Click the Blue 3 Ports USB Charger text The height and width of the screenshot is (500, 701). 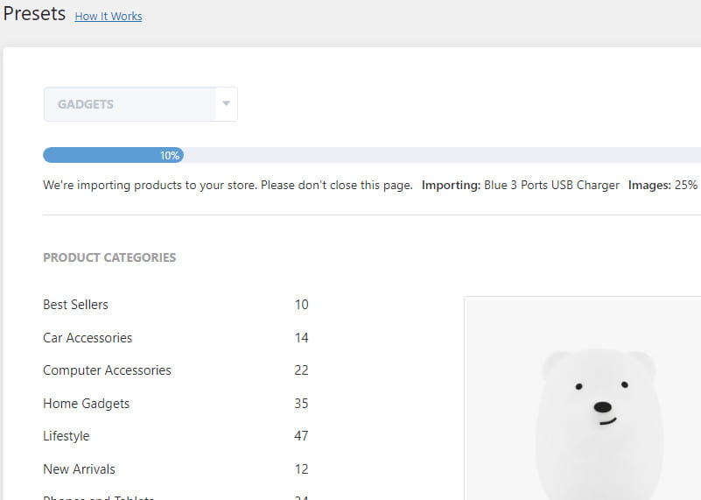pyautogui.click(x=551, y=186)
